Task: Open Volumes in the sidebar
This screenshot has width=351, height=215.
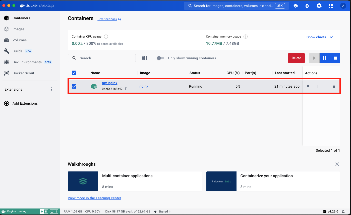Action: coord(20,40)
